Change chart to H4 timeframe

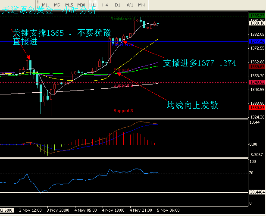coord(105,4)
